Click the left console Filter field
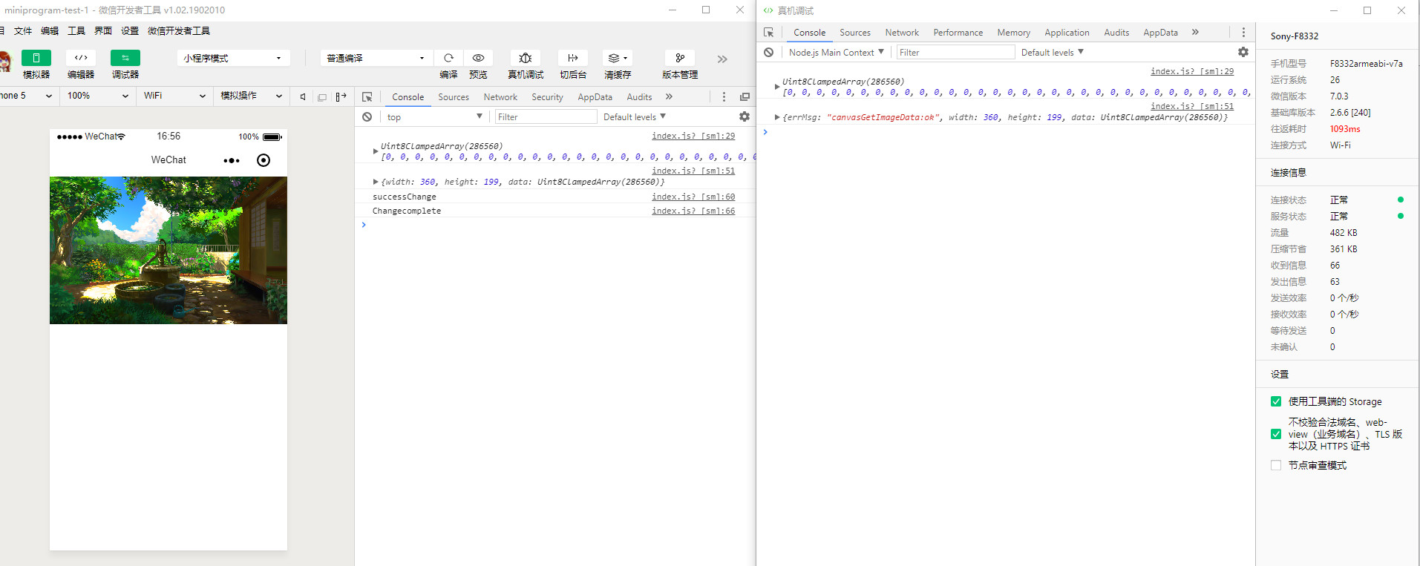The image size is (1420, 566). 546,117
